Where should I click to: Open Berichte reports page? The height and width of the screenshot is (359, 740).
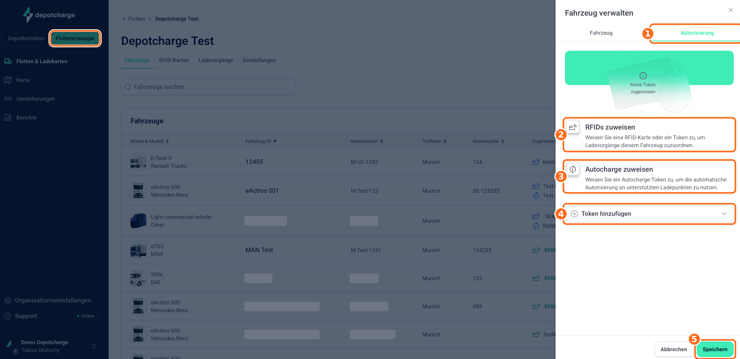(27, 117)
